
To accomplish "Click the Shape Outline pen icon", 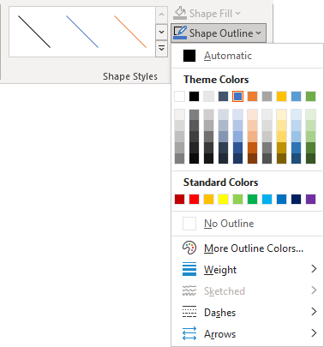I will point(180,33).
